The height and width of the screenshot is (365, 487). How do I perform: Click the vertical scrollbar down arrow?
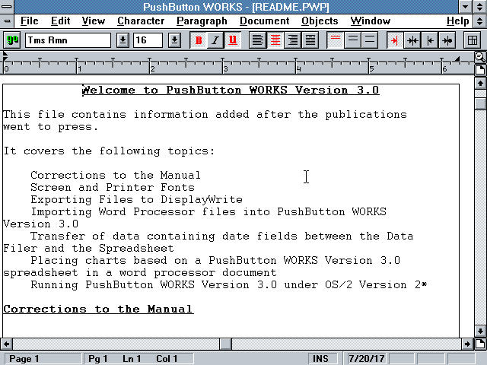[x=480, y=331]
